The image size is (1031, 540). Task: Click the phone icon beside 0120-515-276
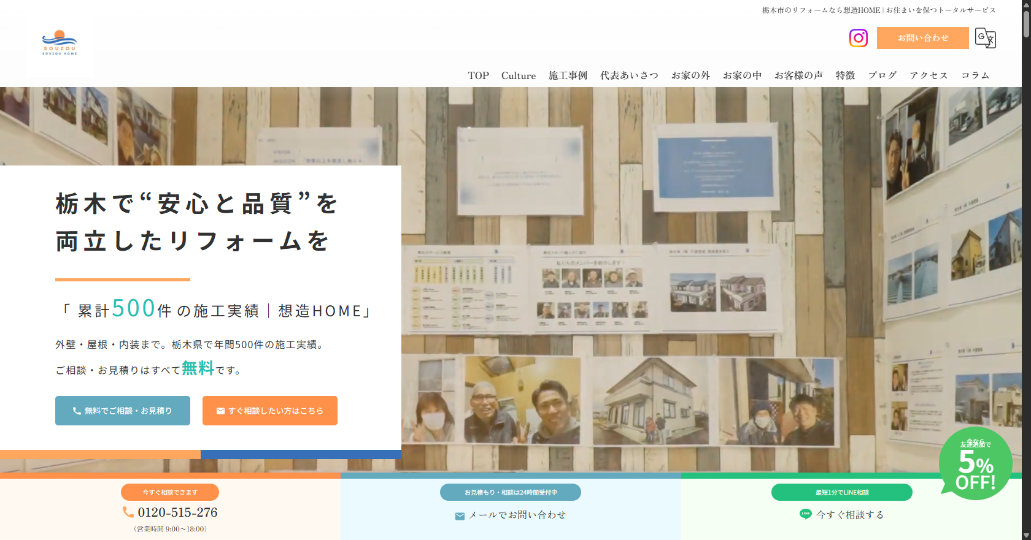(x=128, y=512)
